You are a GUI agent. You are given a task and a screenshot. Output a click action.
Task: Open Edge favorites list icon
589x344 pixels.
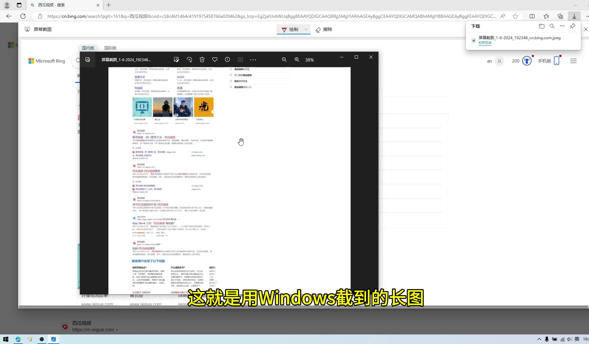(546, 16)
